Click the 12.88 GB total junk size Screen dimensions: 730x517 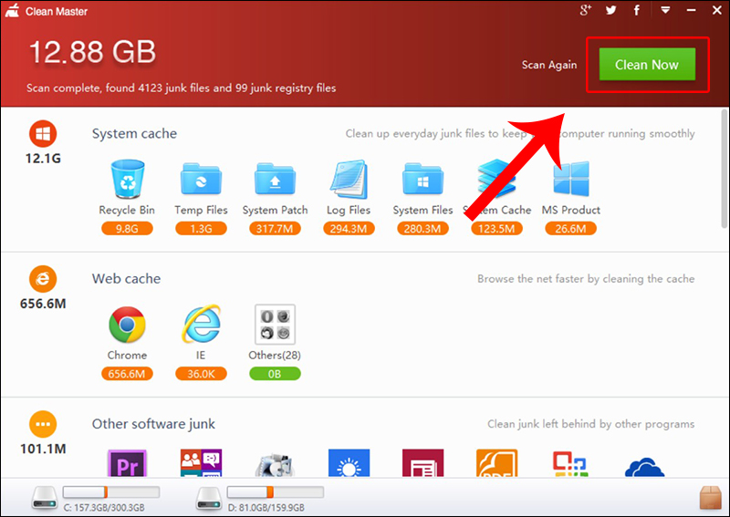click(92, 51)
